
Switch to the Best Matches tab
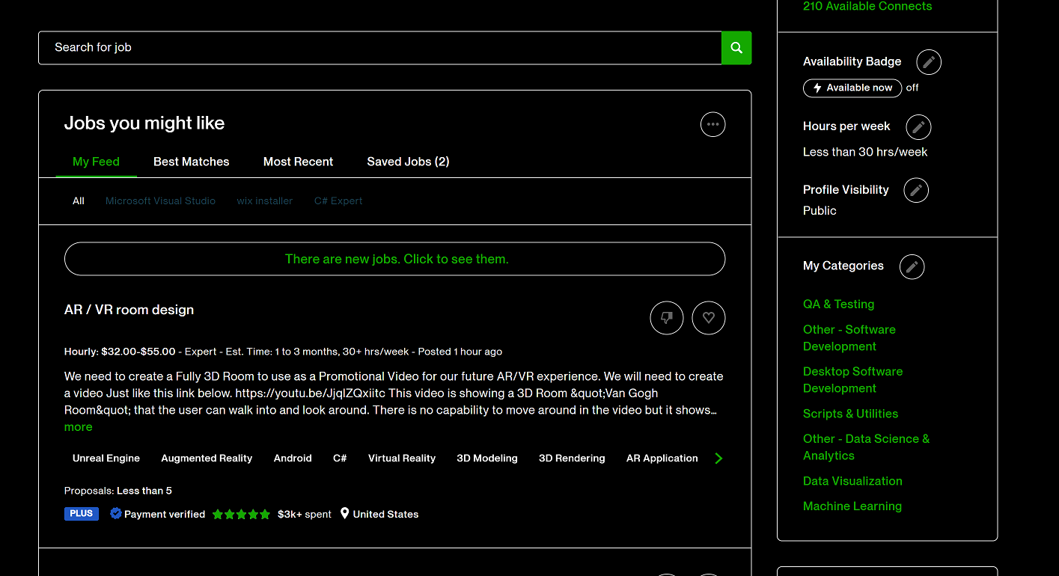tap(191, 162)
